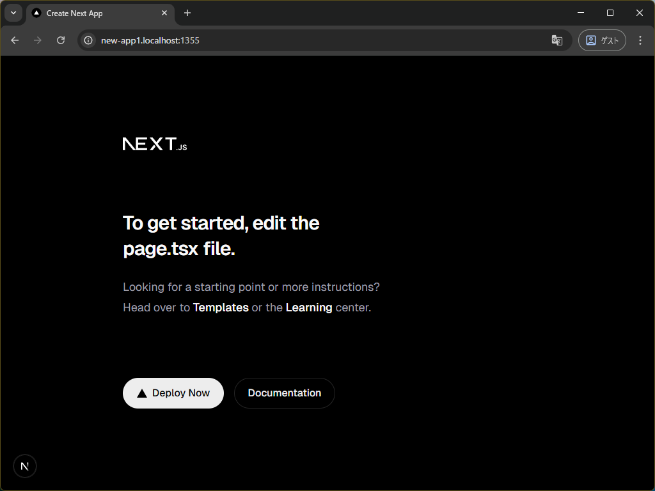The image size is (655, 491).
Task: Close the Create Next App tab
Action: (164, 13)
